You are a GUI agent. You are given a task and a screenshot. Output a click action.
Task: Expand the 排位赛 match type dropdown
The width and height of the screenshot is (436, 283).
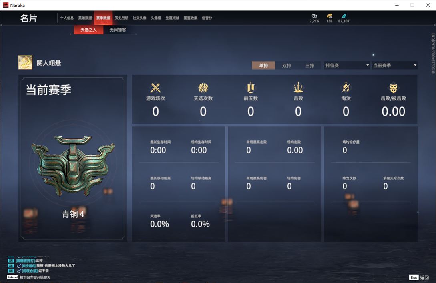tap(347, 65)
